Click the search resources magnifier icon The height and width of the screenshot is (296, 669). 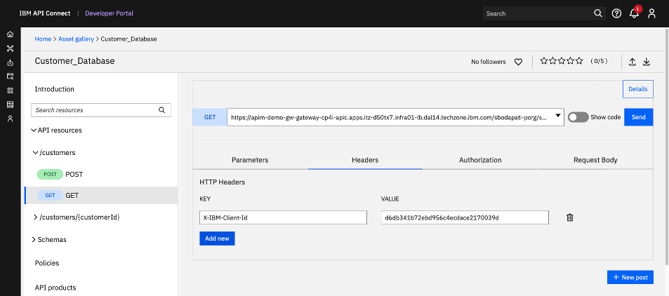pyautogui.click(x=161, y=110)
